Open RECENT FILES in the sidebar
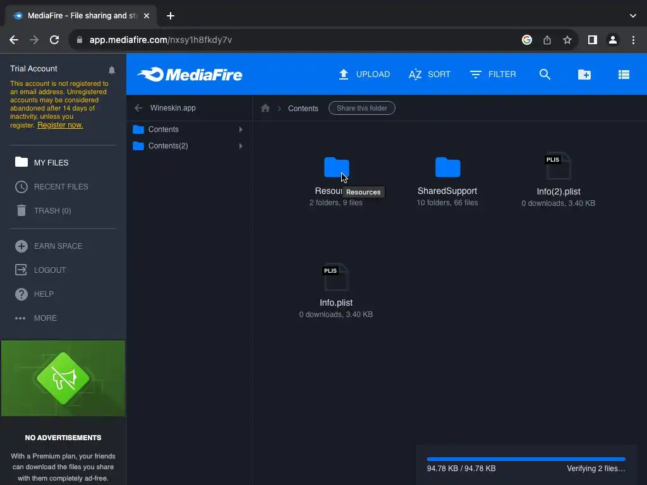 (x=61, y=187)
